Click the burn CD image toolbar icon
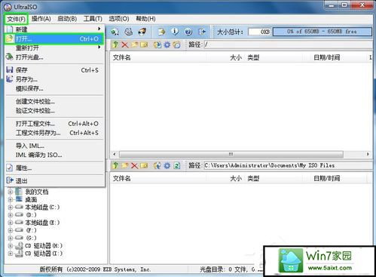This screenshot has height=277, width=376. point(142,32)
